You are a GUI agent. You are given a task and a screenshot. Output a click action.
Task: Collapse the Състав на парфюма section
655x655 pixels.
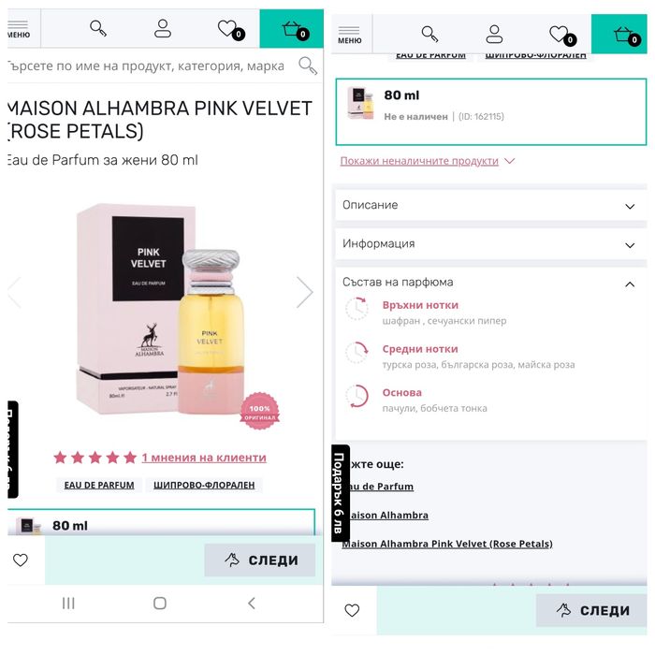(x=491, y=283)
